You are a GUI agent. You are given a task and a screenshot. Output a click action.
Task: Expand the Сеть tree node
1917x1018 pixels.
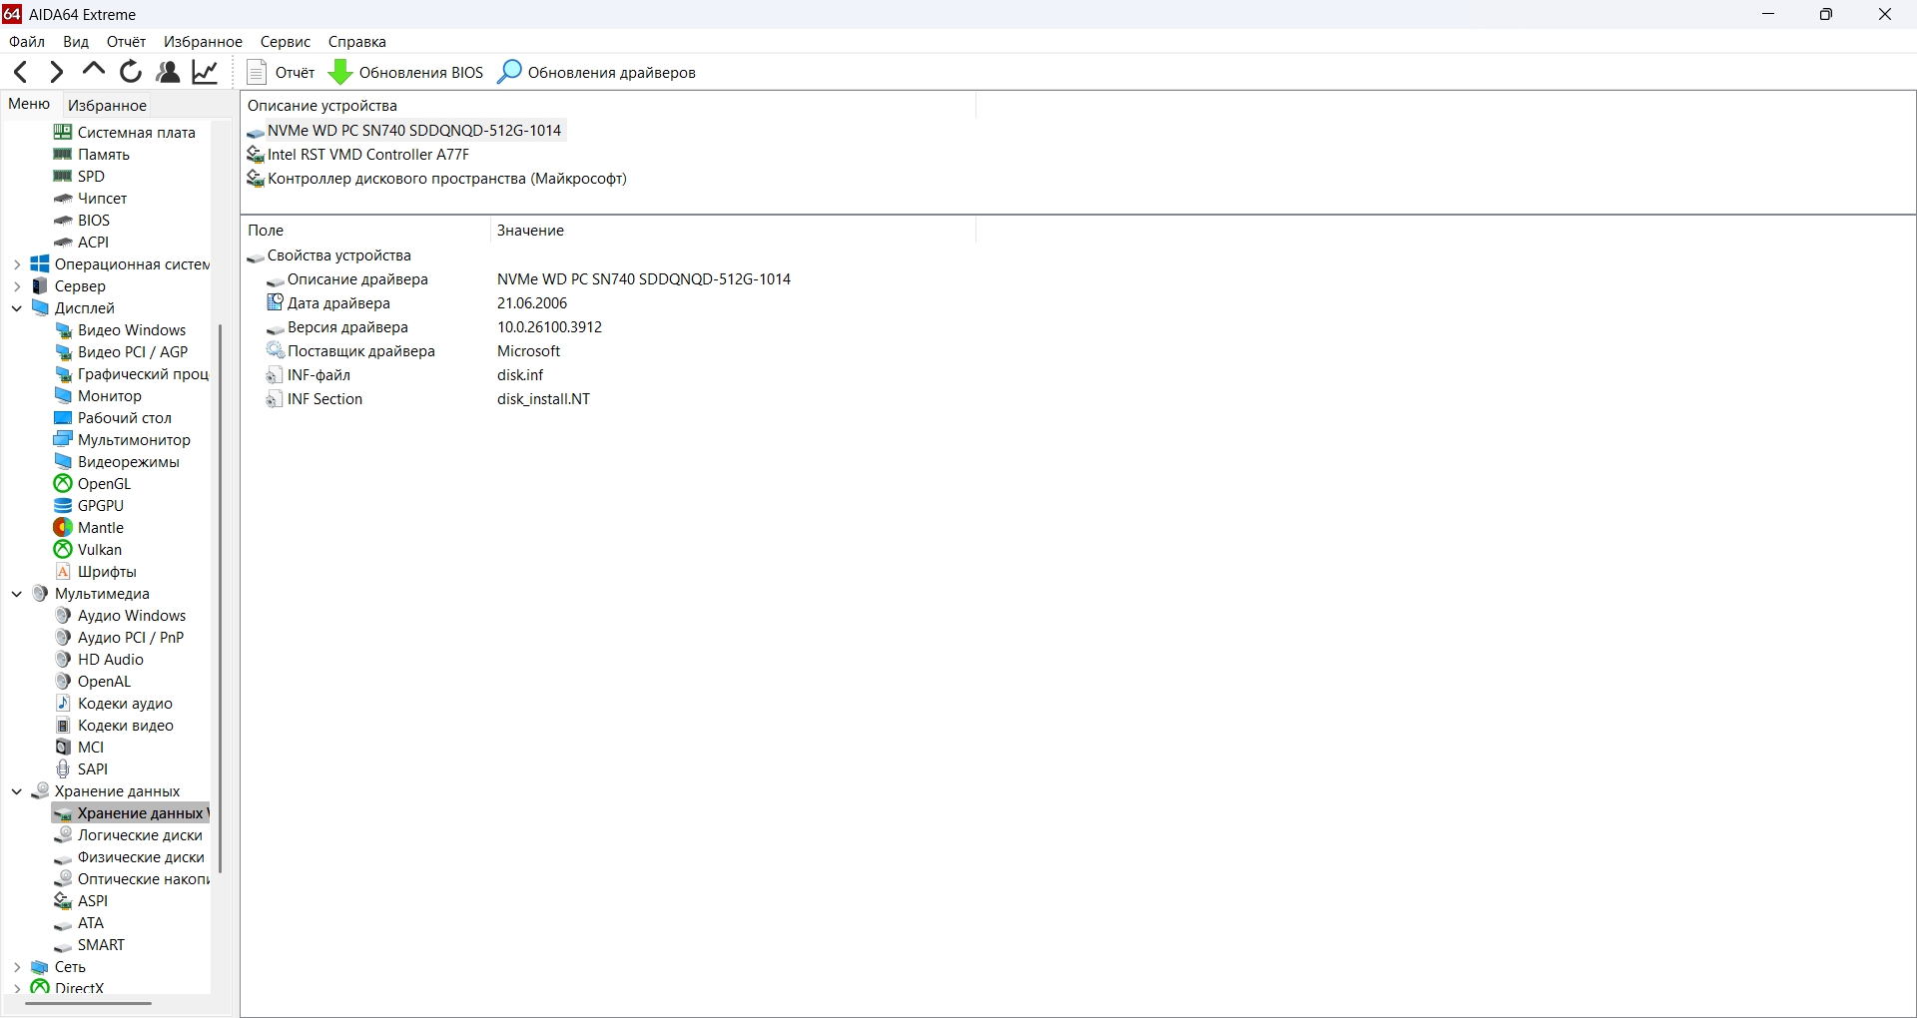click(17, 967)
